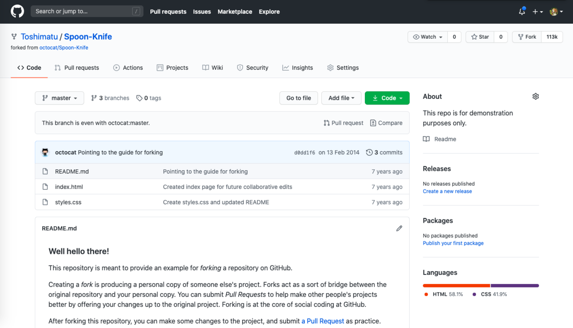Open the Security tab
The image size is (573, 328).
253,68
